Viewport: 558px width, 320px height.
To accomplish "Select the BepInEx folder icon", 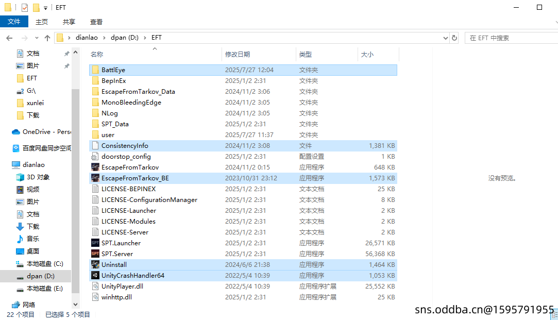I will pyautogui.click(x=95, y=81).
